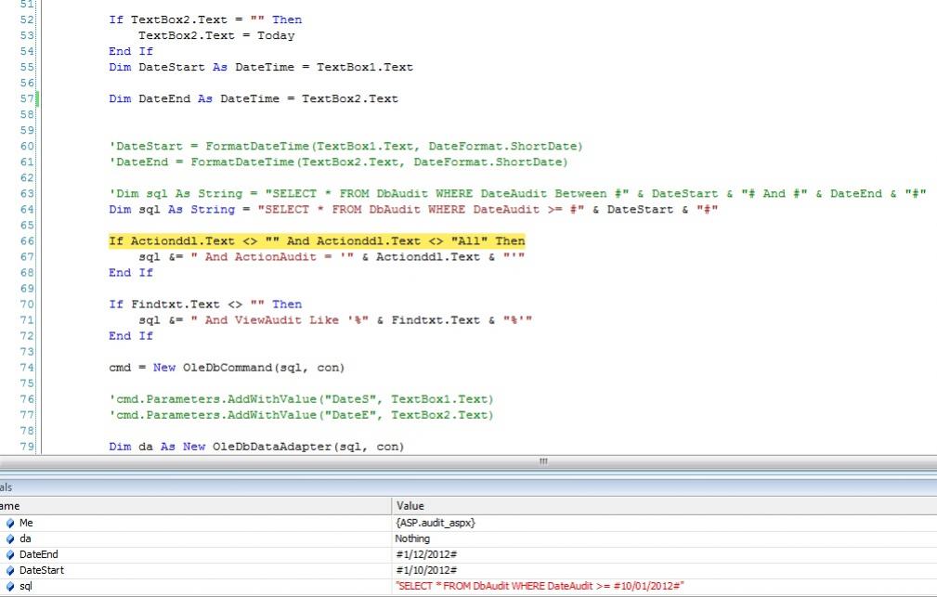
Task: Click line number 57 in the gutter
Action: (x=27, y=98)
